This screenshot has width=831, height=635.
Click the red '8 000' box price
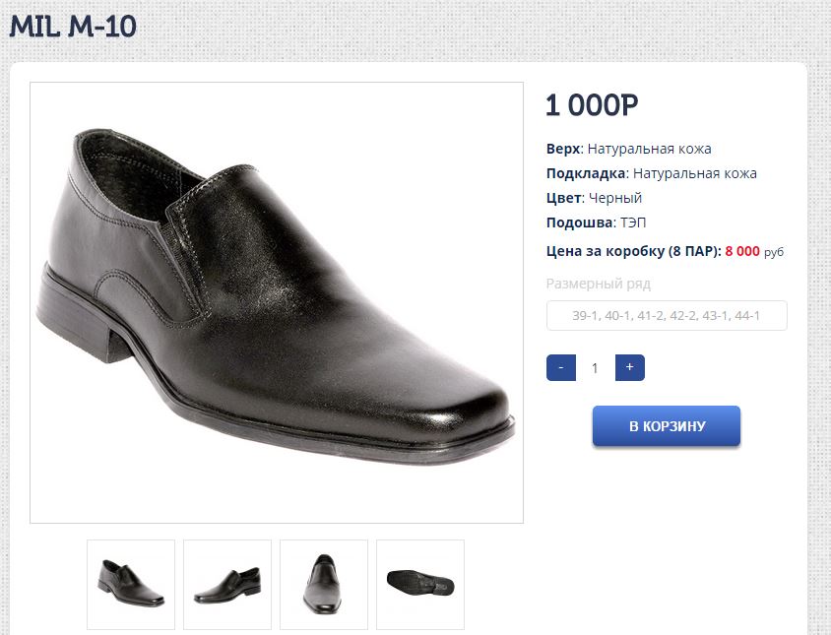742,251
